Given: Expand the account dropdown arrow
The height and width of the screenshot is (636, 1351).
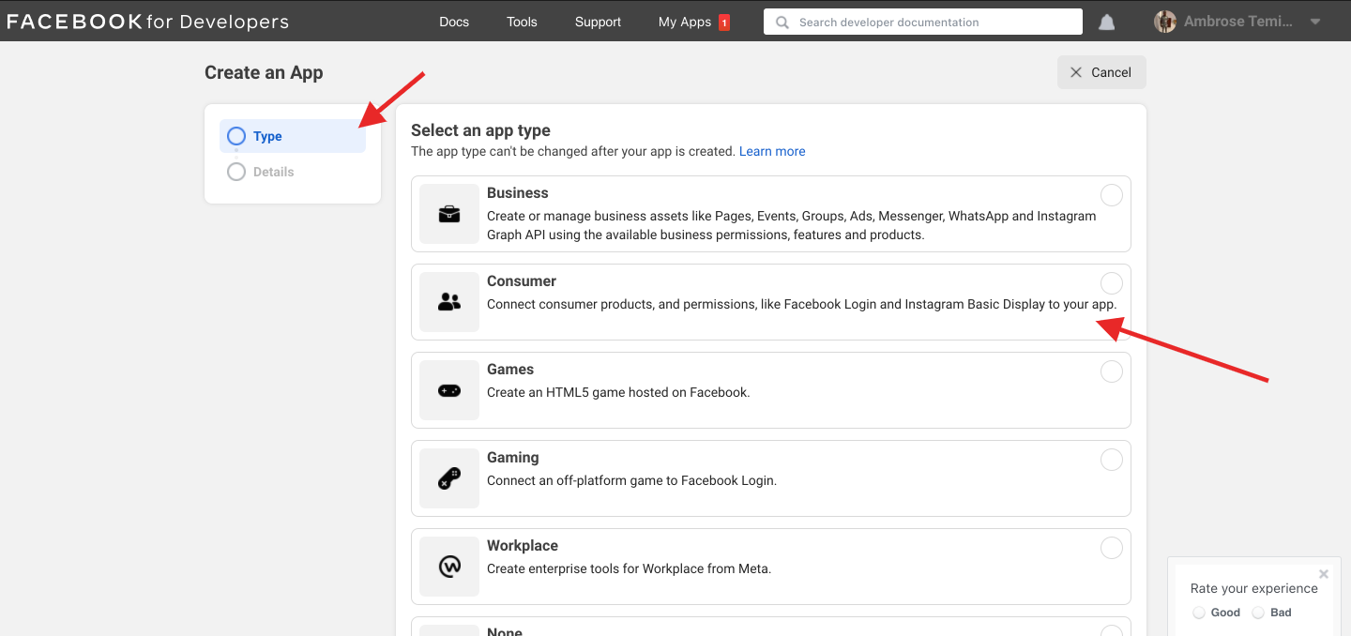Looking at the screenshot, I should tap(1315, 22).
